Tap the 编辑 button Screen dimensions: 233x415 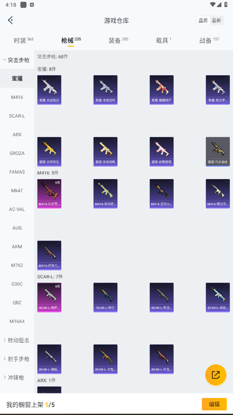(214, 404)
